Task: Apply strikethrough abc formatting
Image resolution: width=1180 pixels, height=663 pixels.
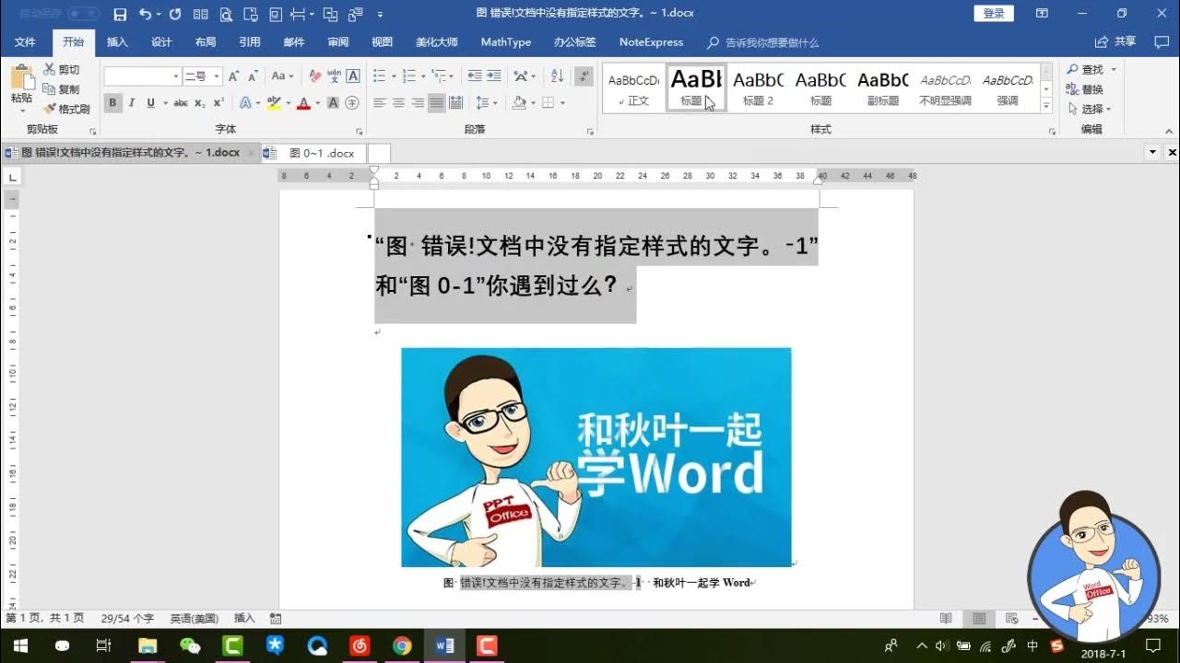Action: click(x=181, y=103)
